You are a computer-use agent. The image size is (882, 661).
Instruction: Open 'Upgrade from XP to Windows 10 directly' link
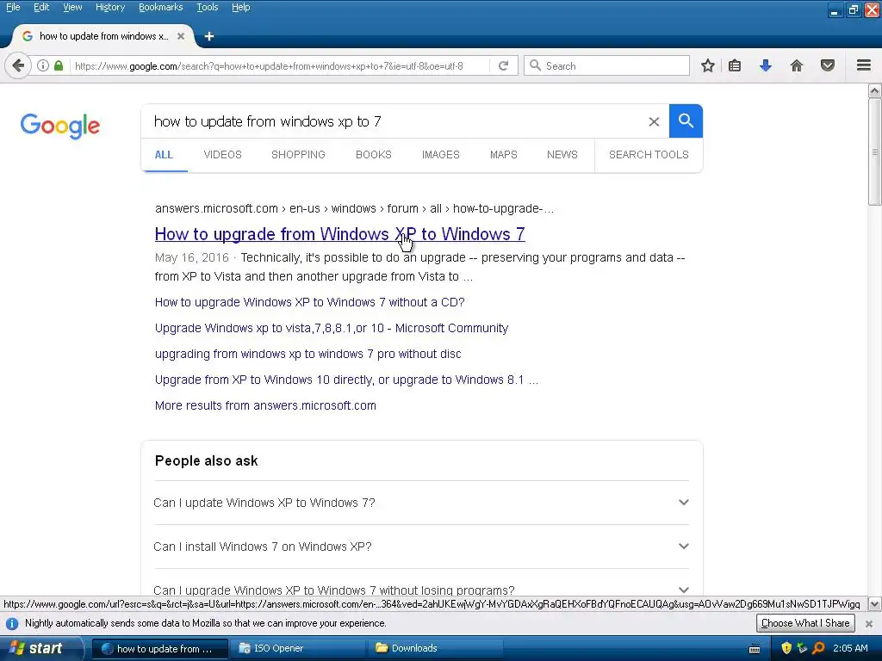tap(346, 380)
